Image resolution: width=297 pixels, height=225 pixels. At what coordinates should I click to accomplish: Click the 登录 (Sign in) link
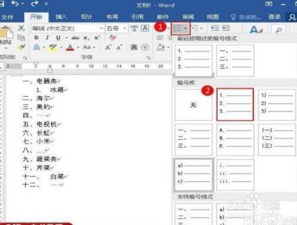[x=274, y=17]
